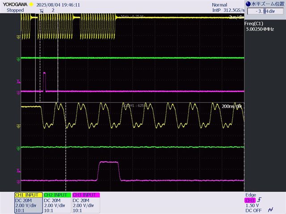Click the ZOOM1 label in zoom window
This screenshot has width=286, height=214.
134,106
